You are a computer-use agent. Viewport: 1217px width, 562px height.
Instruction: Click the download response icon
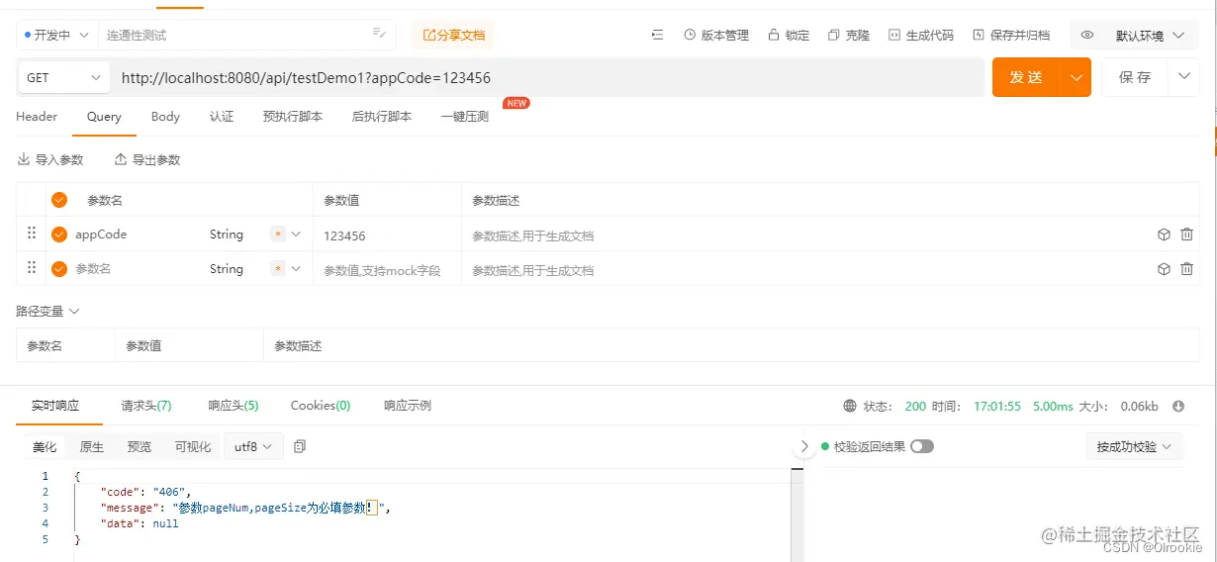click(1178, 406)
